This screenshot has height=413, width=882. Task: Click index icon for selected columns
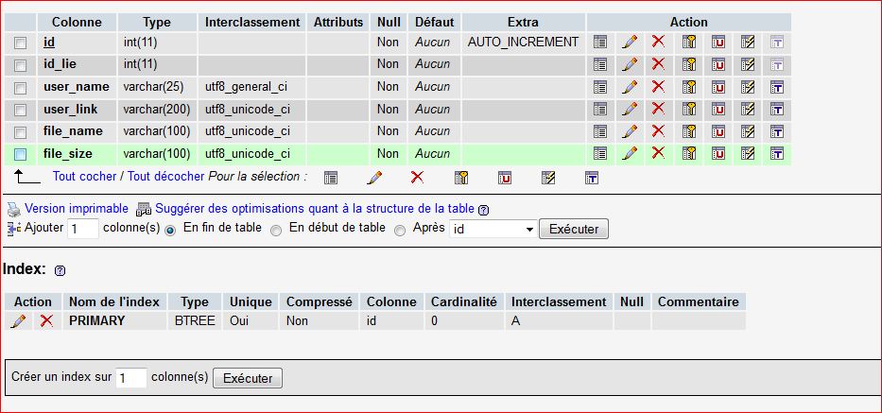(548, 179)
